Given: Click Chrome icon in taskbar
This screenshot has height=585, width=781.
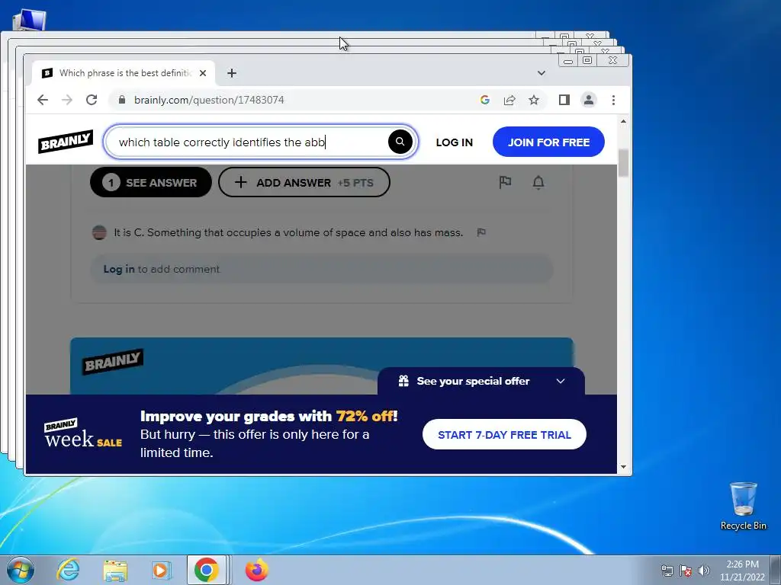Looking at the screenshot, I should click(206, 570).
